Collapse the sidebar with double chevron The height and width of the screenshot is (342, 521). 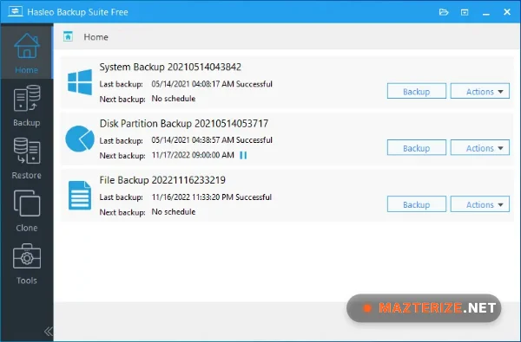[48, 331]
